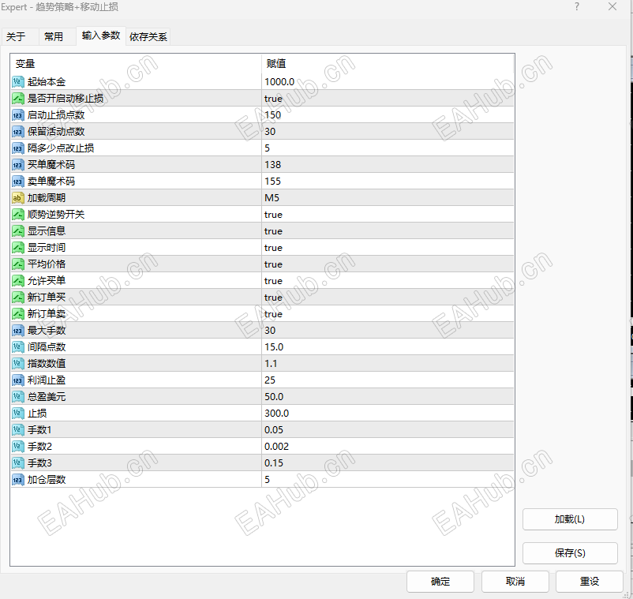Click the 手数2 value 0.002

click(276, 447)
